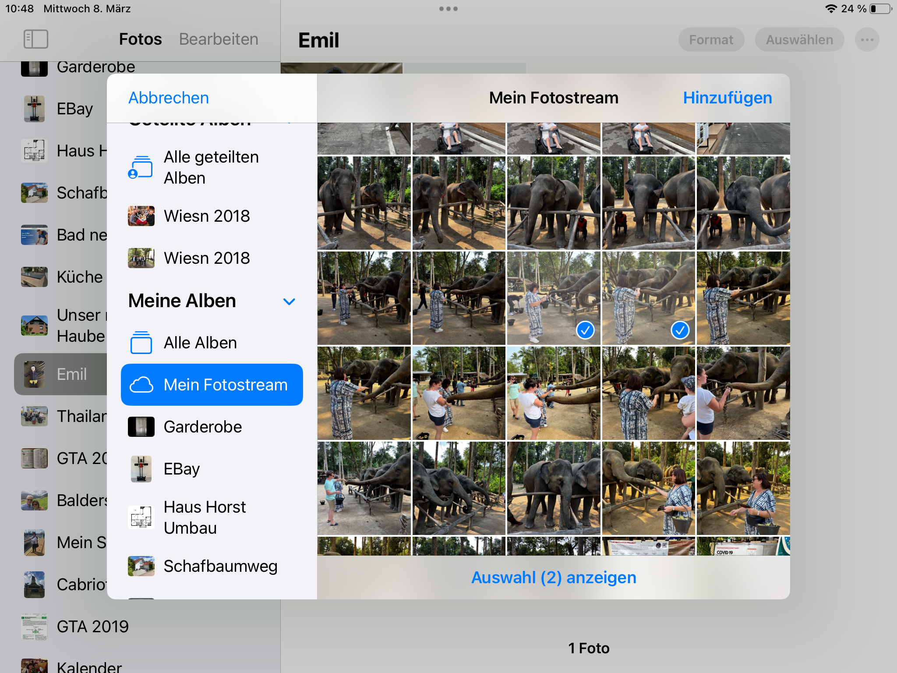Deselect first checked elephant photo
The image size is (897, 673).
pyautogui.click(x=554, y=298)
